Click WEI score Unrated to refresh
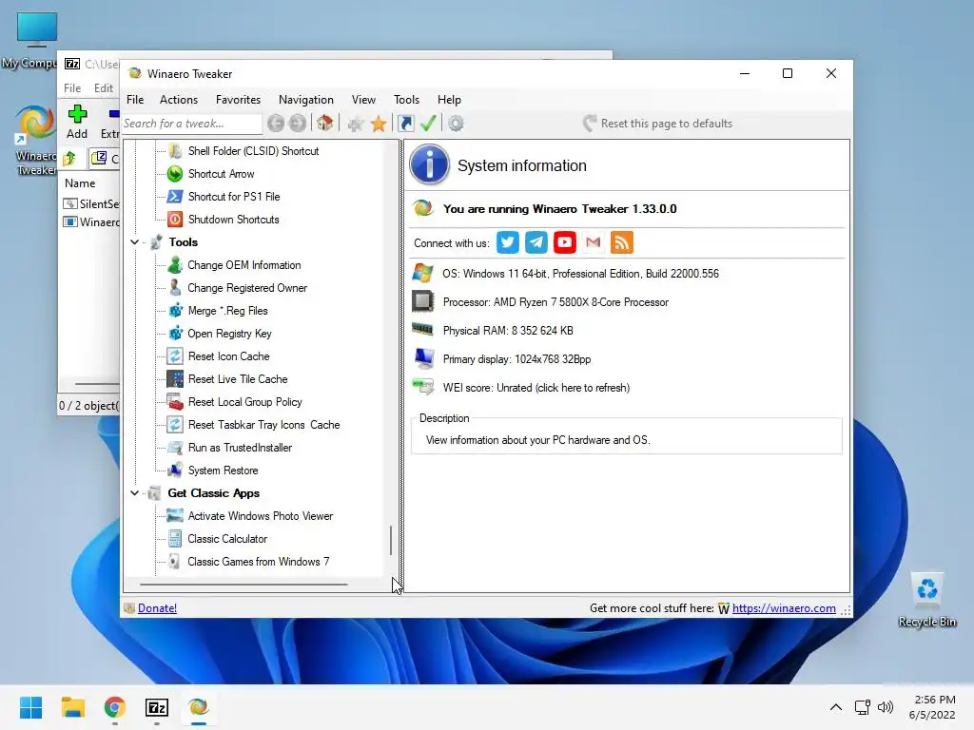Image resolution: width=974 pixels, height=730 pixels. point(536,388)
